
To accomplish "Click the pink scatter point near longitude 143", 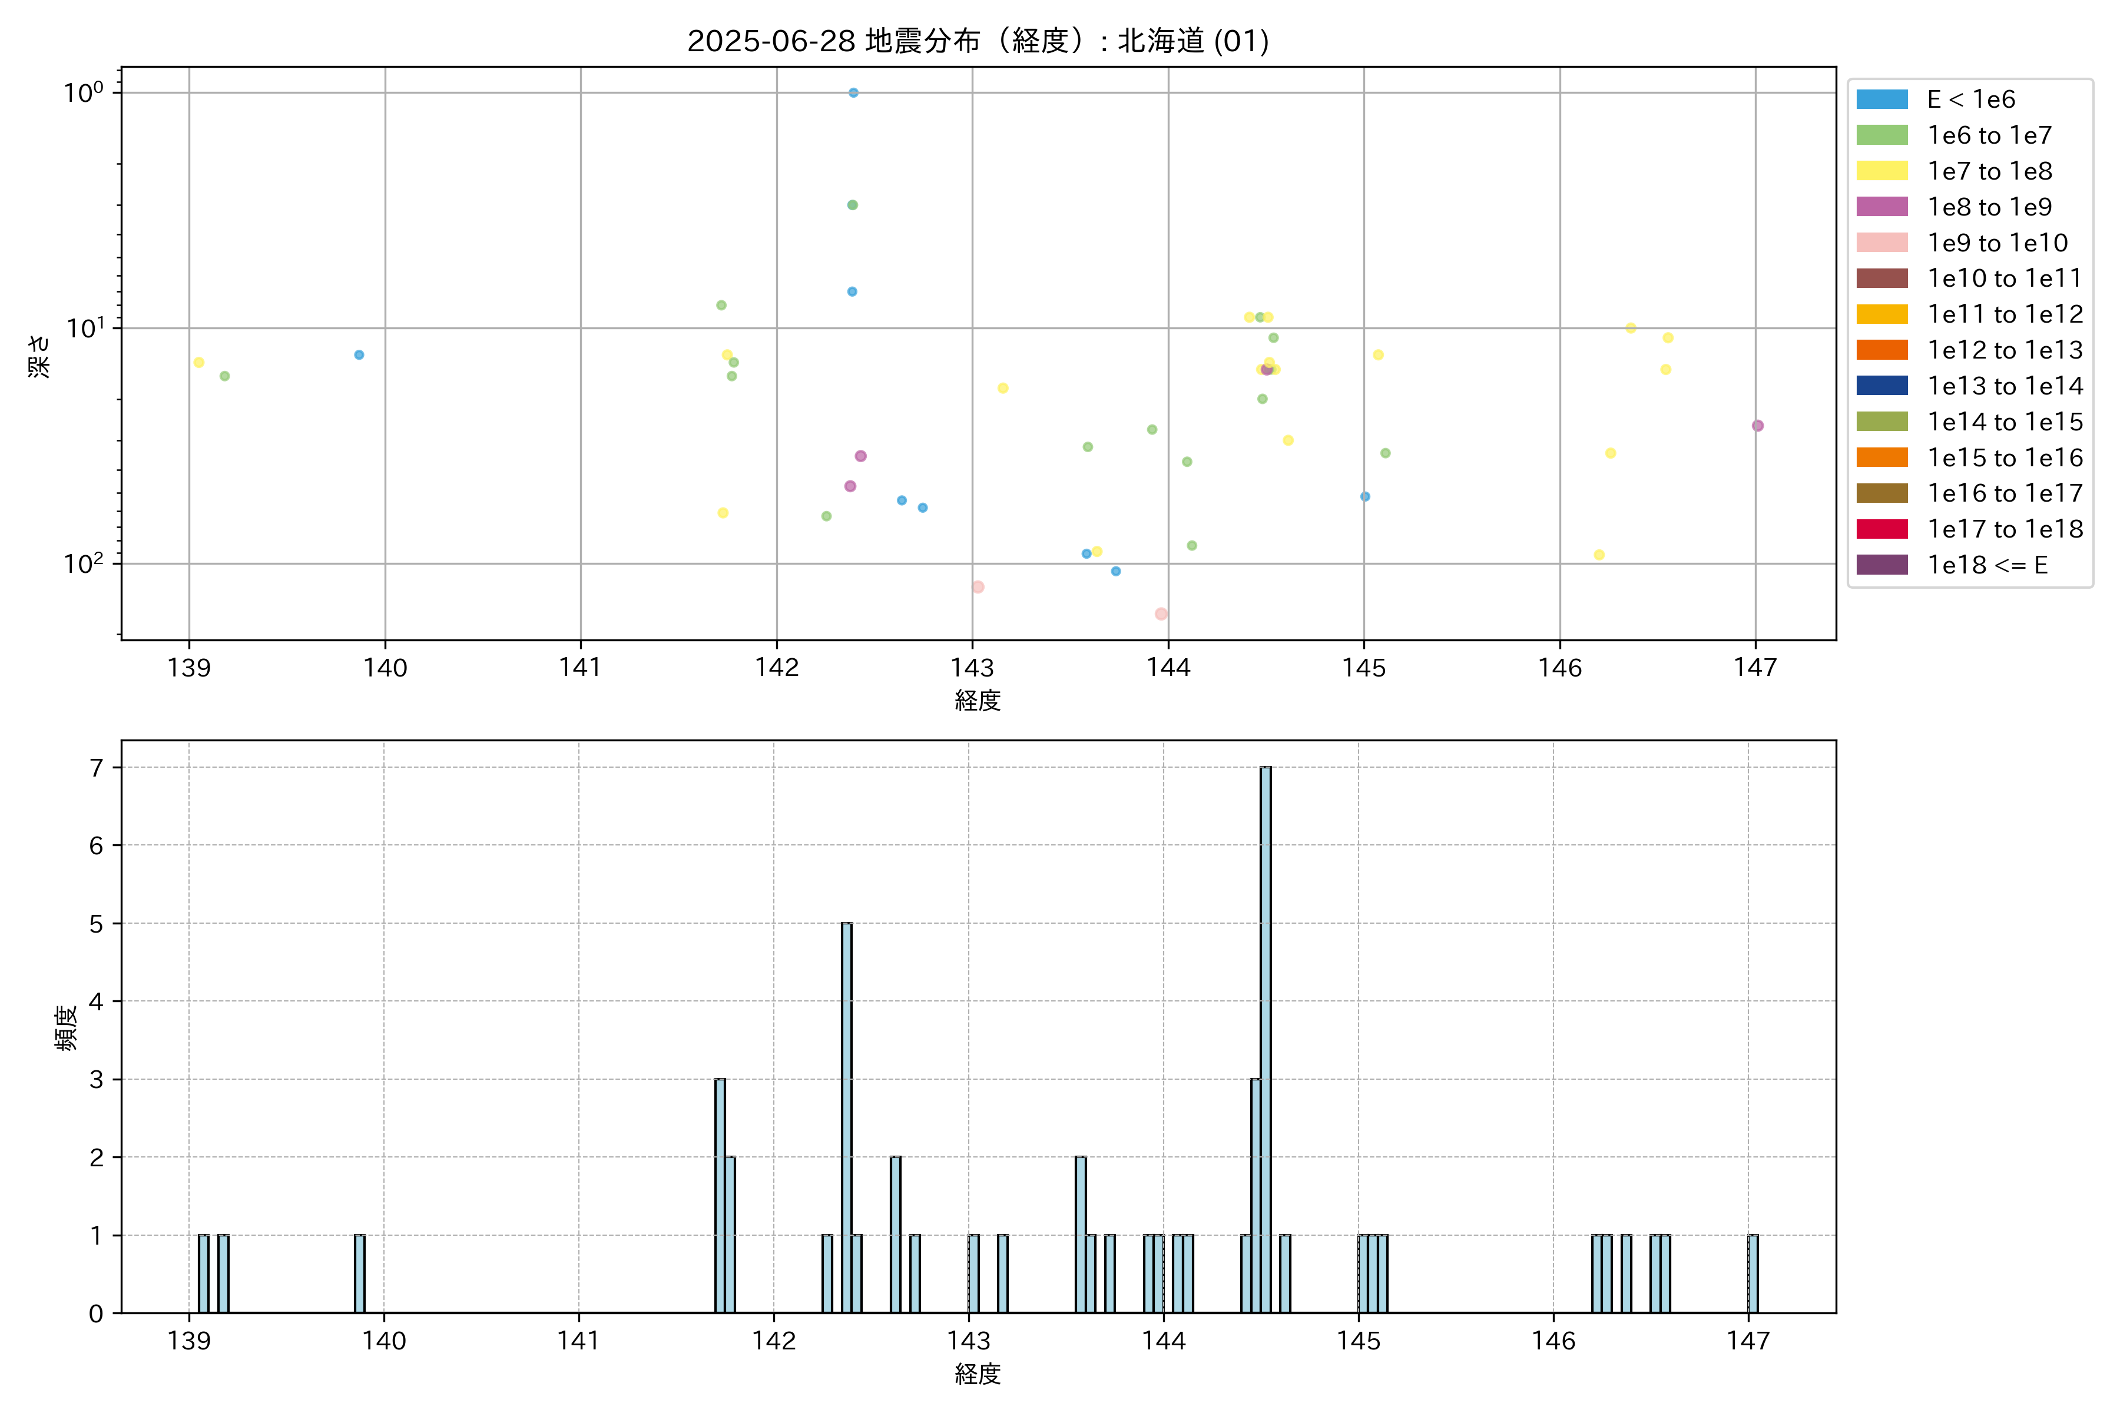I will [977, 586].
